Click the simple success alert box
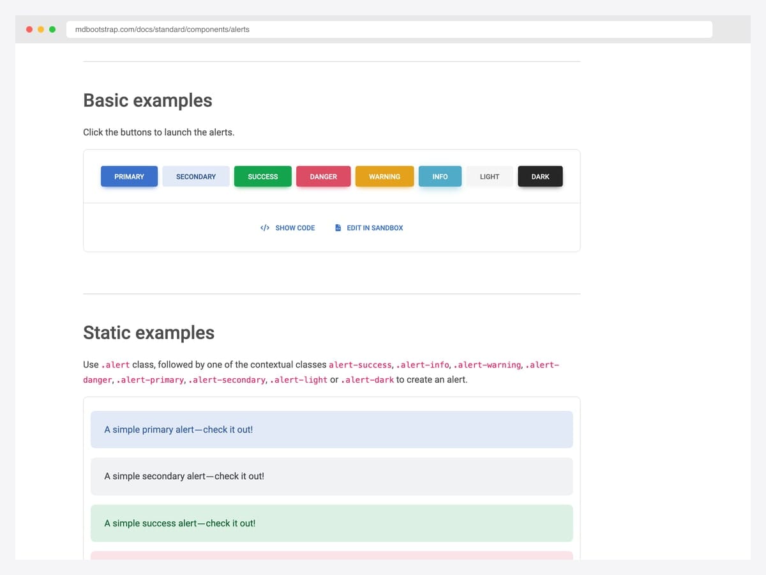This screenshot has height=575, width=766. click(332, 523)
